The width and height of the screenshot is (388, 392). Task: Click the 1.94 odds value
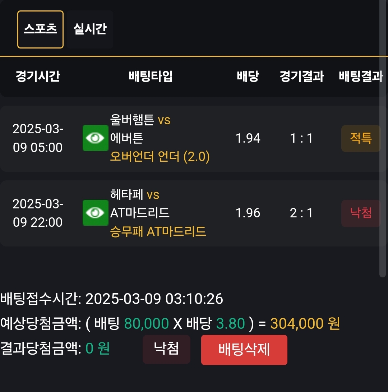pos(248,138)
